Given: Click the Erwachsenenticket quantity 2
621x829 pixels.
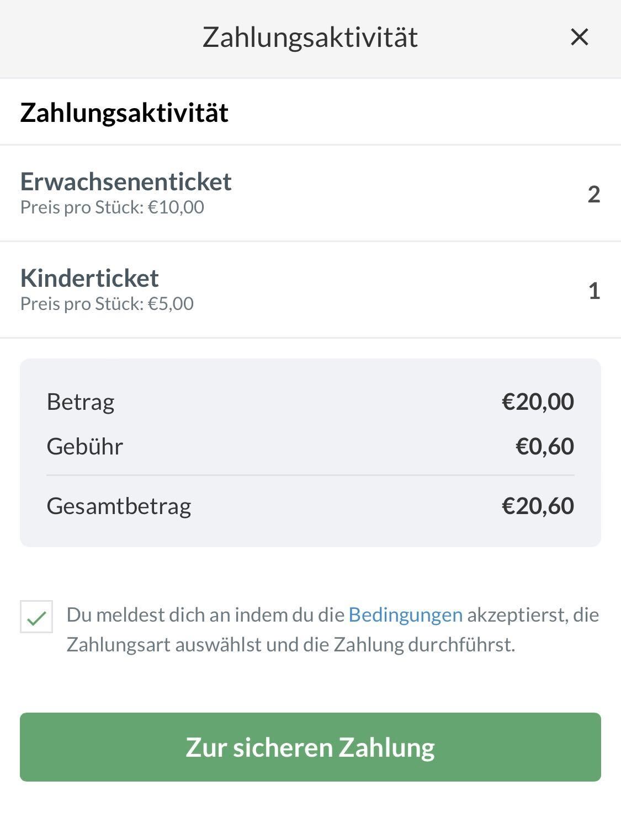Looking at the screenshot, I should coord(593,194).
